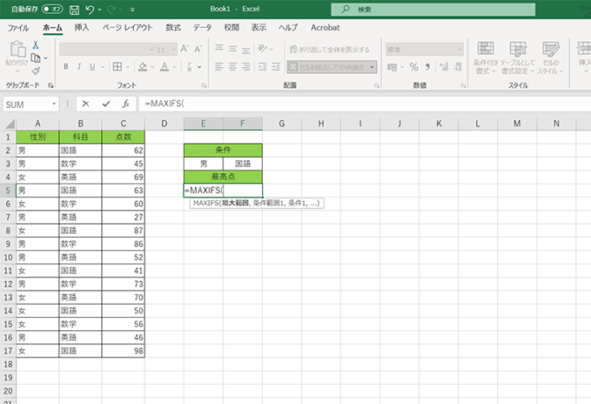Click the percent style icon
Screen dimensions: 591x404
tap(414, 67)
